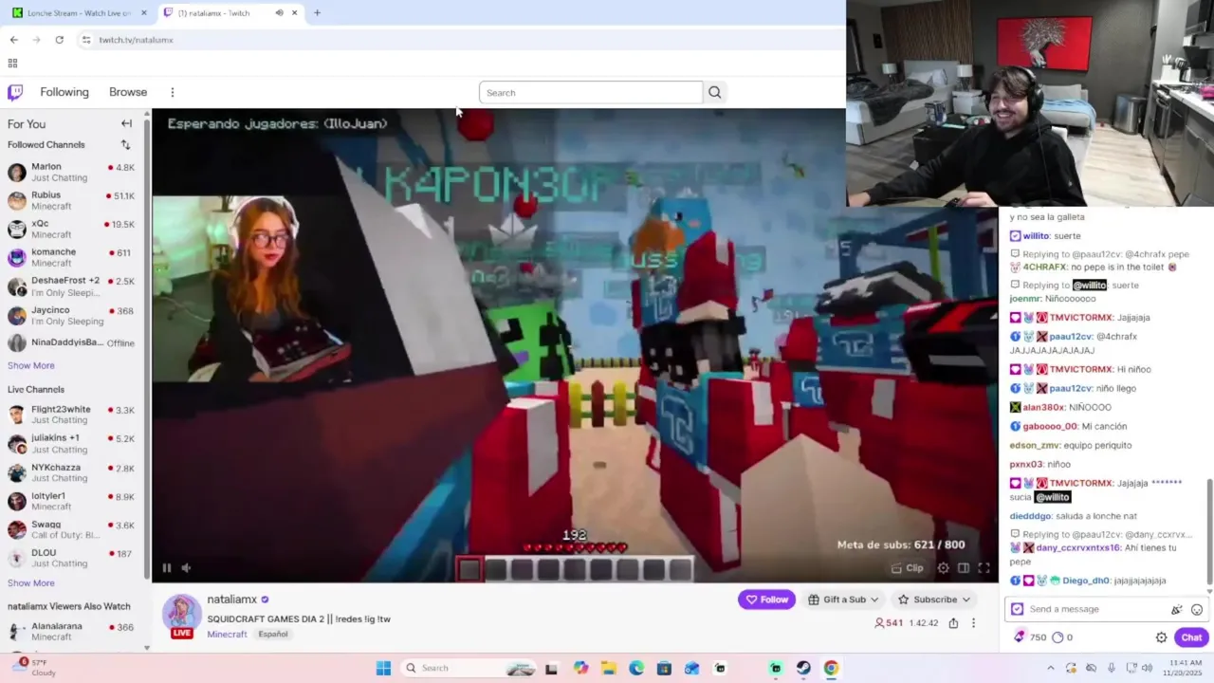The height and width of the screenshot is (683, 1214).
Task: Open the Bits cheering icon in chat input
Action: (1177, 609)
